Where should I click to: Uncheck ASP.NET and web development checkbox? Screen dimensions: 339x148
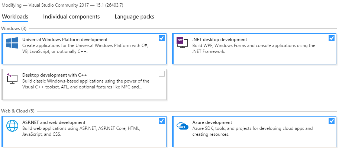point(161,121)
